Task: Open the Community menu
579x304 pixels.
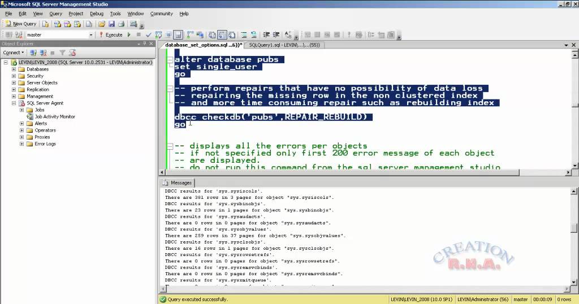Action: 161,14
